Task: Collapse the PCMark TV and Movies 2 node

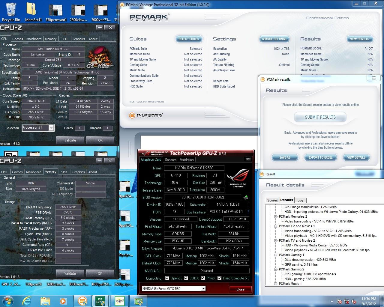Action: pos(275,240)
